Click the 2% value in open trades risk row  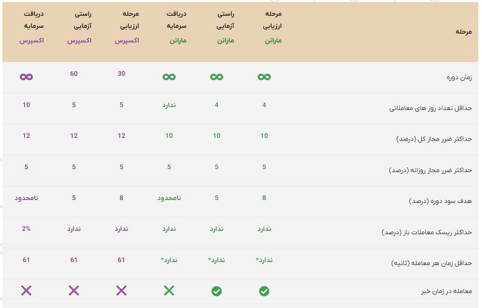click(x=27, y=228)
